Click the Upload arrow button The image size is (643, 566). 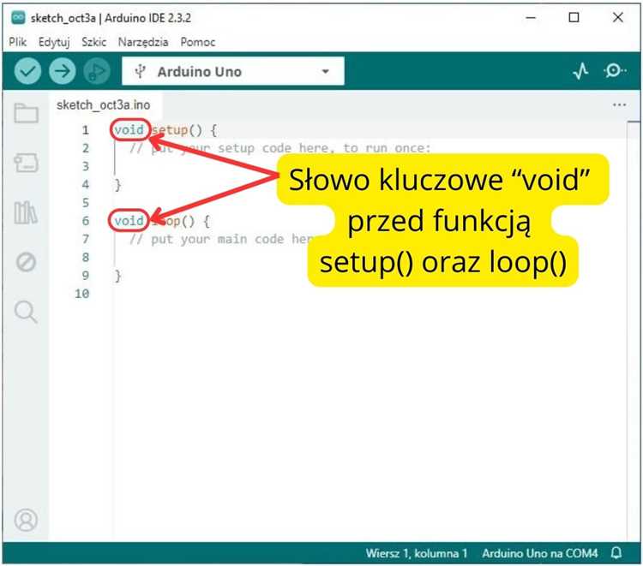tap(63, 71)
